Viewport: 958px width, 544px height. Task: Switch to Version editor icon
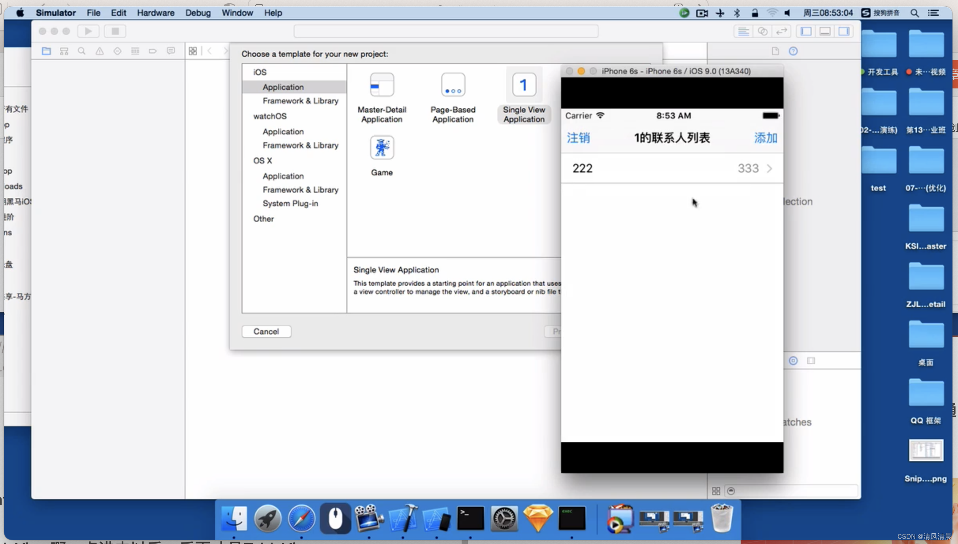click(x=781, y=31)
